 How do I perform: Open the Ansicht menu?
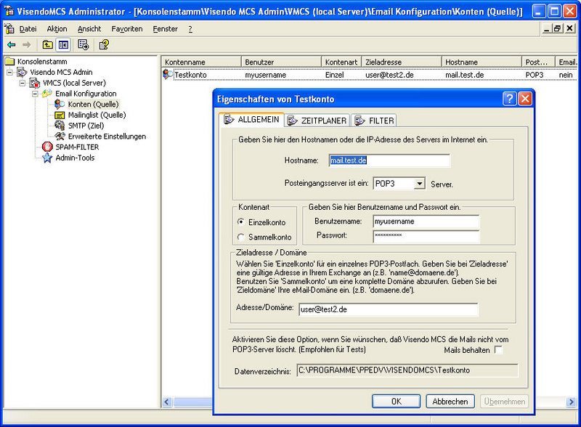pyautogui.click(x=89, y=28)
